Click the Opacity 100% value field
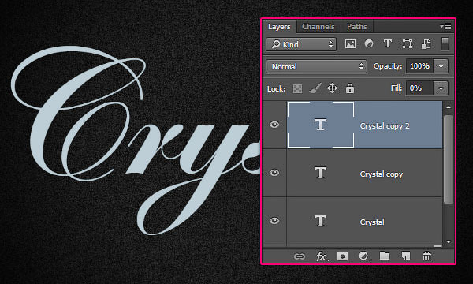This screenshot has height=284, width=473. click(x=420, y=66)
